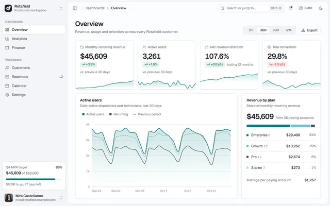The image size is (330, 206).
Task: Select the 30D time range
Action: click(263, 30)
